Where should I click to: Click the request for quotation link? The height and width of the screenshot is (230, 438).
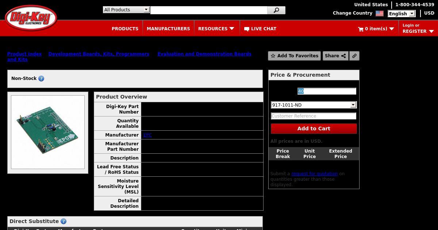pyautogui.click(x=315, y=174)
